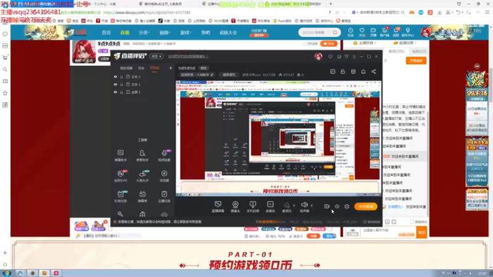Click the browser sidebar search icon
Viewport: 493px width, 277px height.
[x=5, y=70]
